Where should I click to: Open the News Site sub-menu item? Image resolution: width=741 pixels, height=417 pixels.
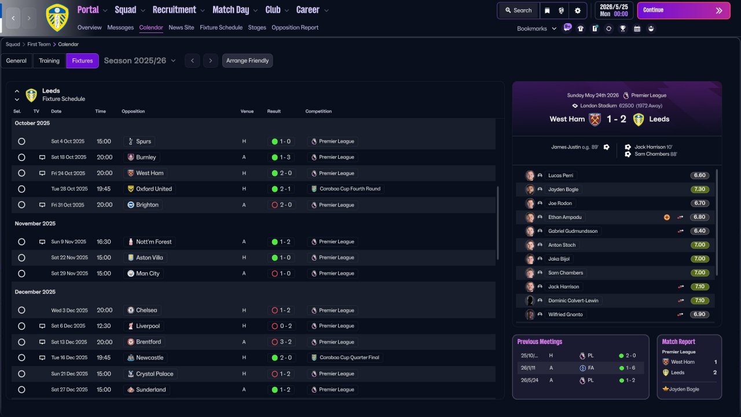181,27
